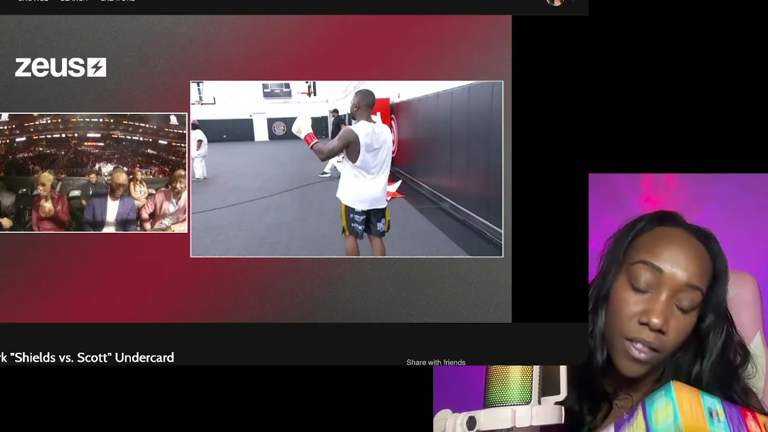Click the Share with friends label

[x=436, y=362]
